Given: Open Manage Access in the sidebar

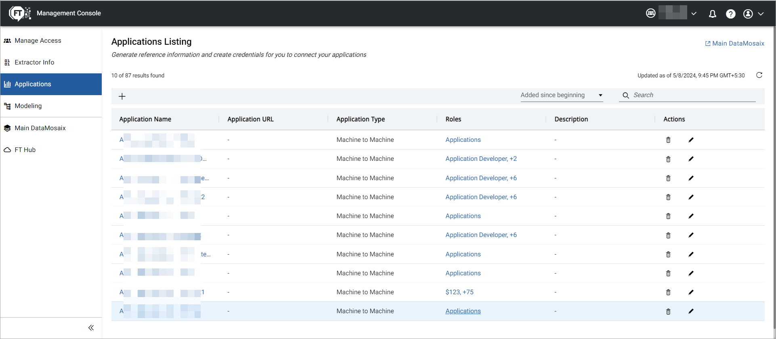Looking at the screenshot, I should (x=38, y=41).
